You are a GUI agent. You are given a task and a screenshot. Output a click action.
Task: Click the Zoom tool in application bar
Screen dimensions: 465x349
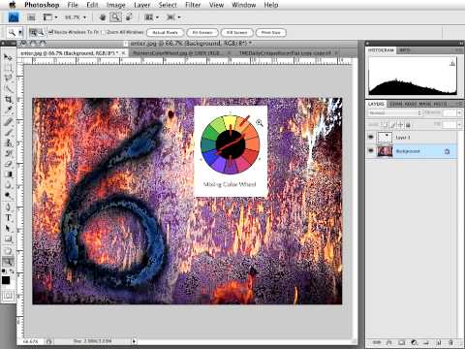[x=115, y=17]
